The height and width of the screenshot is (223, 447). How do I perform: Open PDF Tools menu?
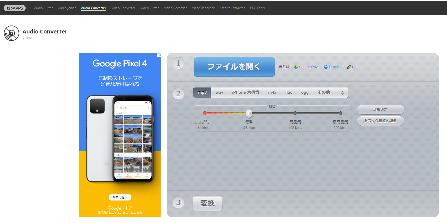[257, 8]
